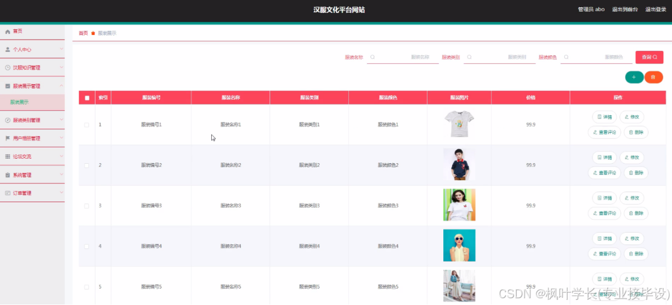
Task: Expand 系统管理 using its chevron arrow
Action: 62,175
